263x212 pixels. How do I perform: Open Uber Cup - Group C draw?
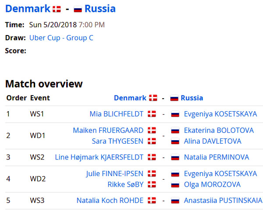61,38
